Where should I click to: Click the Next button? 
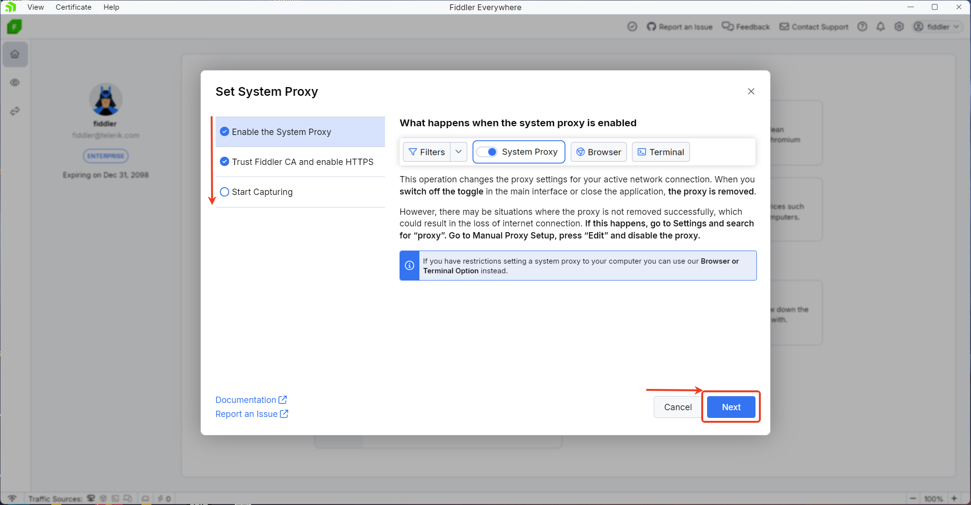(731, 407)
